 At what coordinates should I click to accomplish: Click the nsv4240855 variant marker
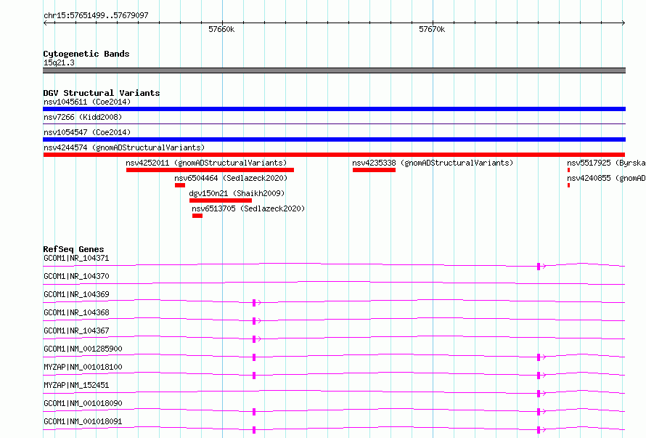click(568, 185)
